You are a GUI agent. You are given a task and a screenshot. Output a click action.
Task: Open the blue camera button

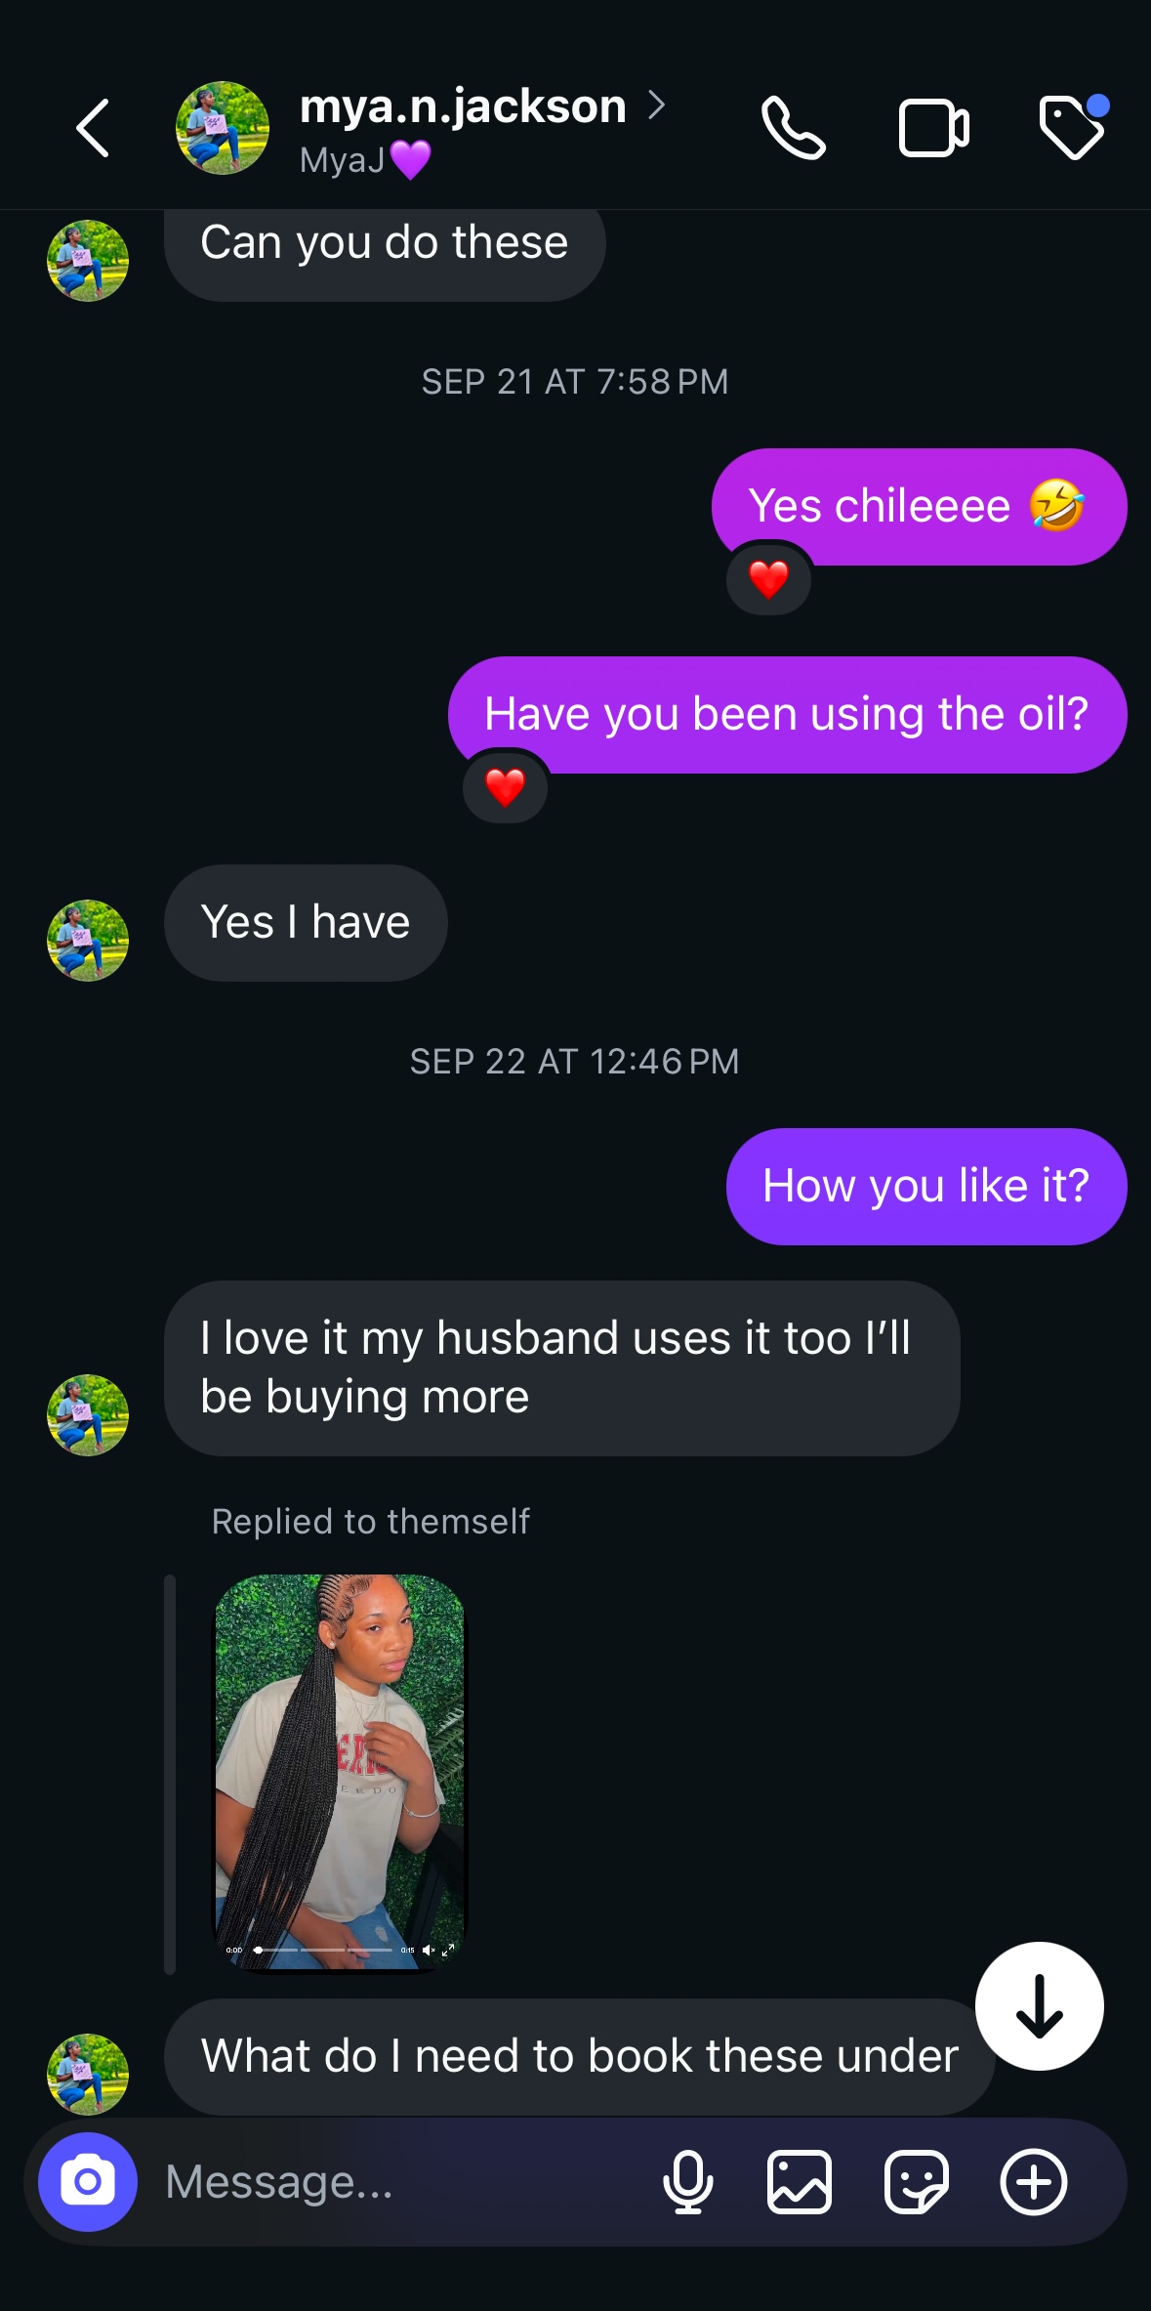[88, 2181]
